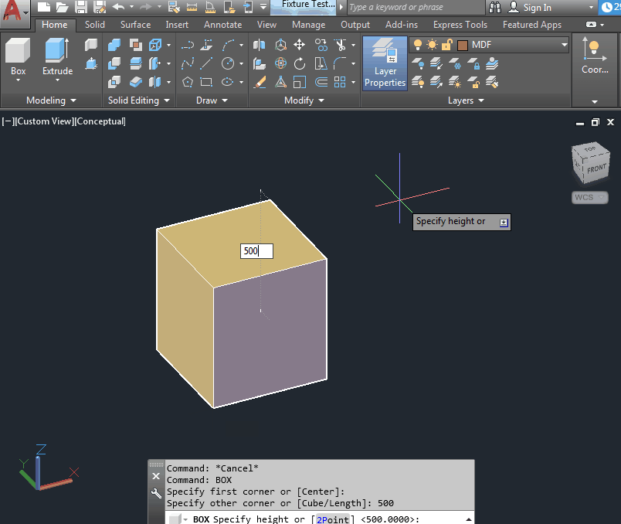Click the Erase tool icon
This screenshot has height=524, width=621.
259,82
